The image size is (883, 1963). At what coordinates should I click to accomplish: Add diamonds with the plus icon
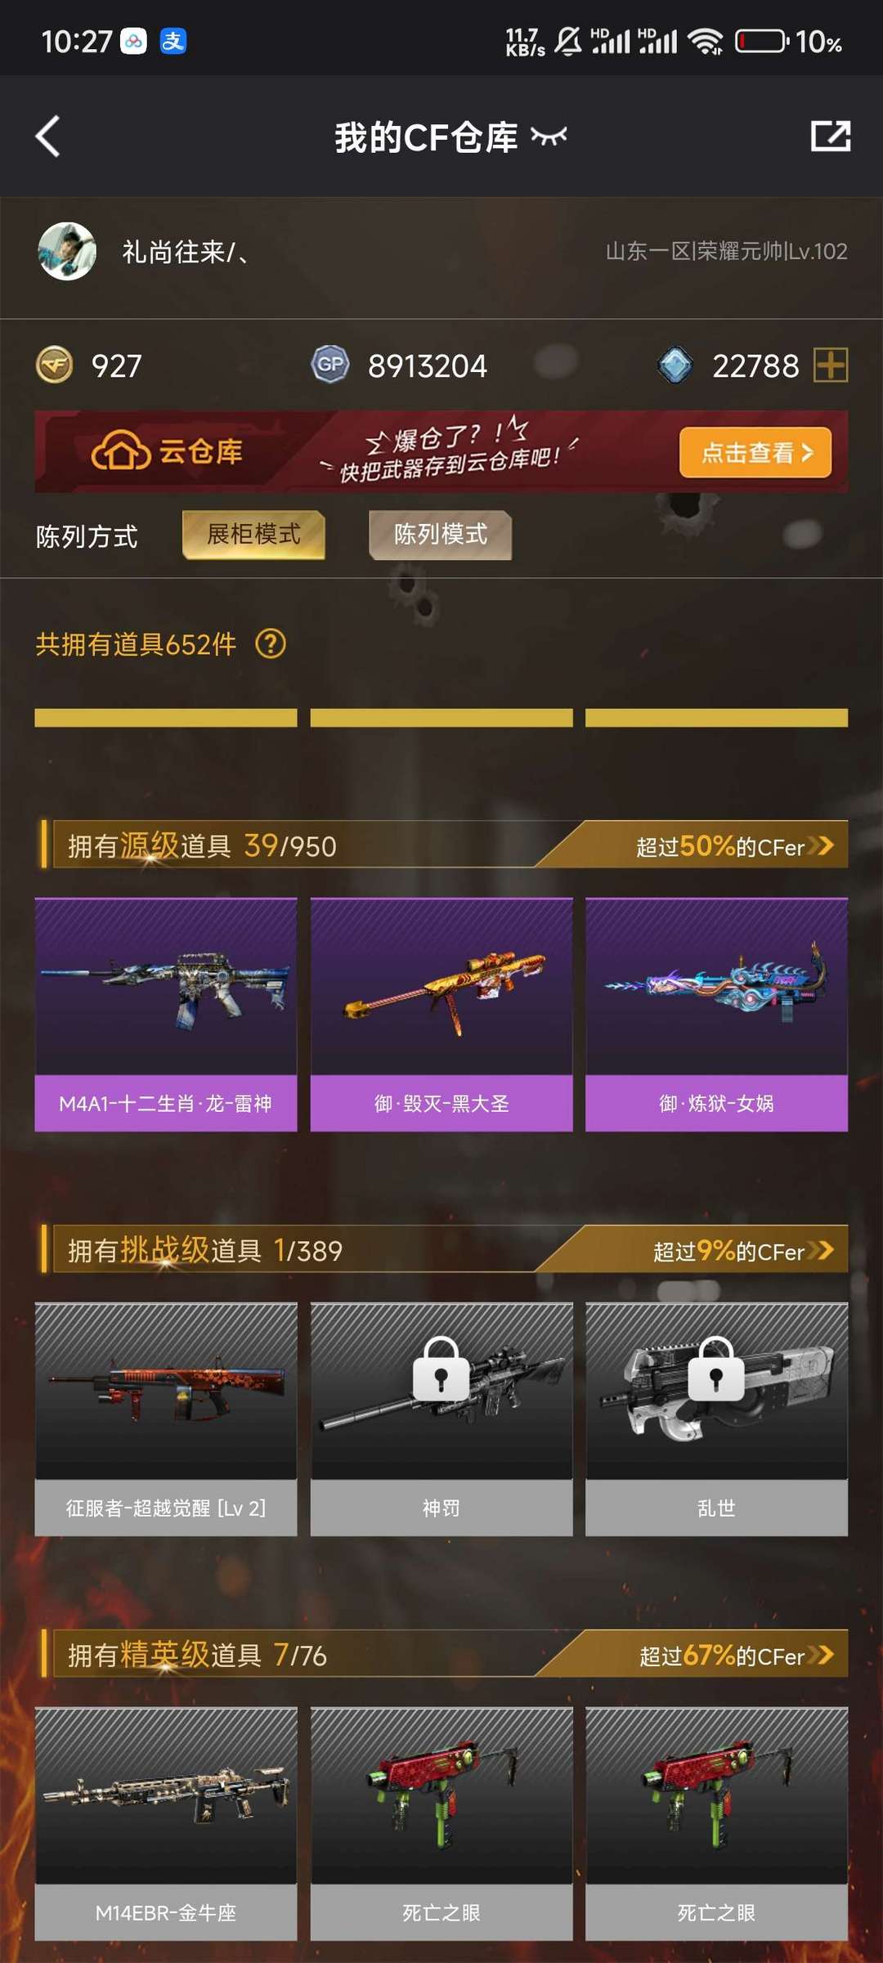click(831, 365)
